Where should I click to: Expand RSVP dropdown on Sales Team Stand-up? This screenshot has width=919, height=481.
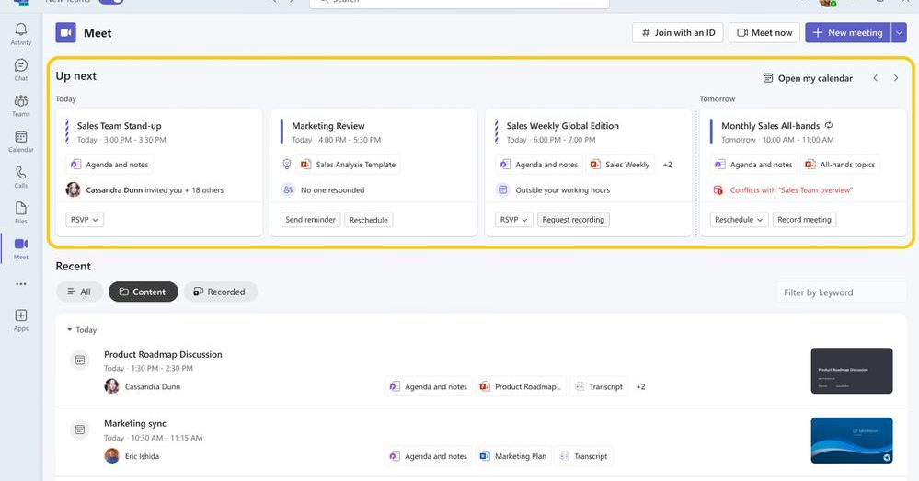pos(85,220)
